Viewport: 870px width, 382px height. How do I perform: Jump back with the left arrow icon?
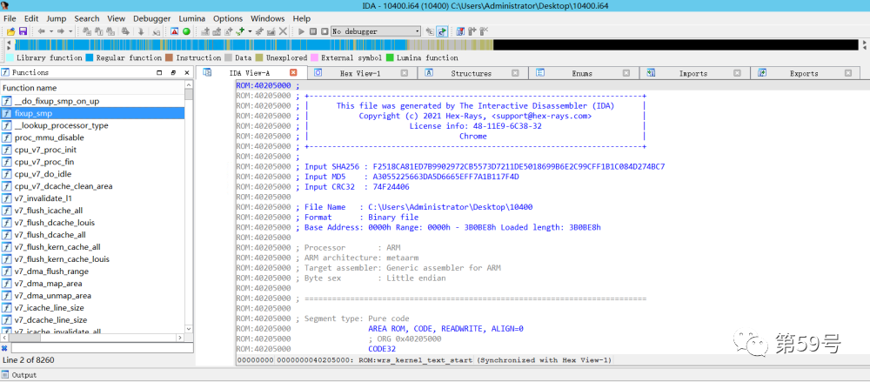(41, 31)
